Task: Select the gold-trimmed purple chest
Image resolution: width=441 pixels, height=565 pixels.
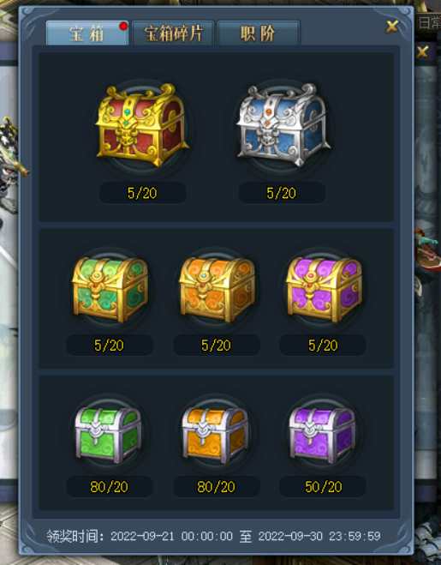Action: point(324,290)
